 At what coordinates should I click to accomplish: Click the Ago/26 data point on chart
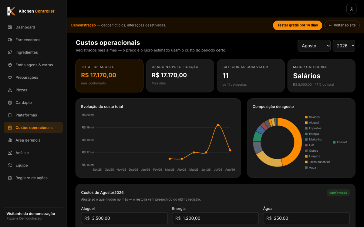(x=230, y=150)
